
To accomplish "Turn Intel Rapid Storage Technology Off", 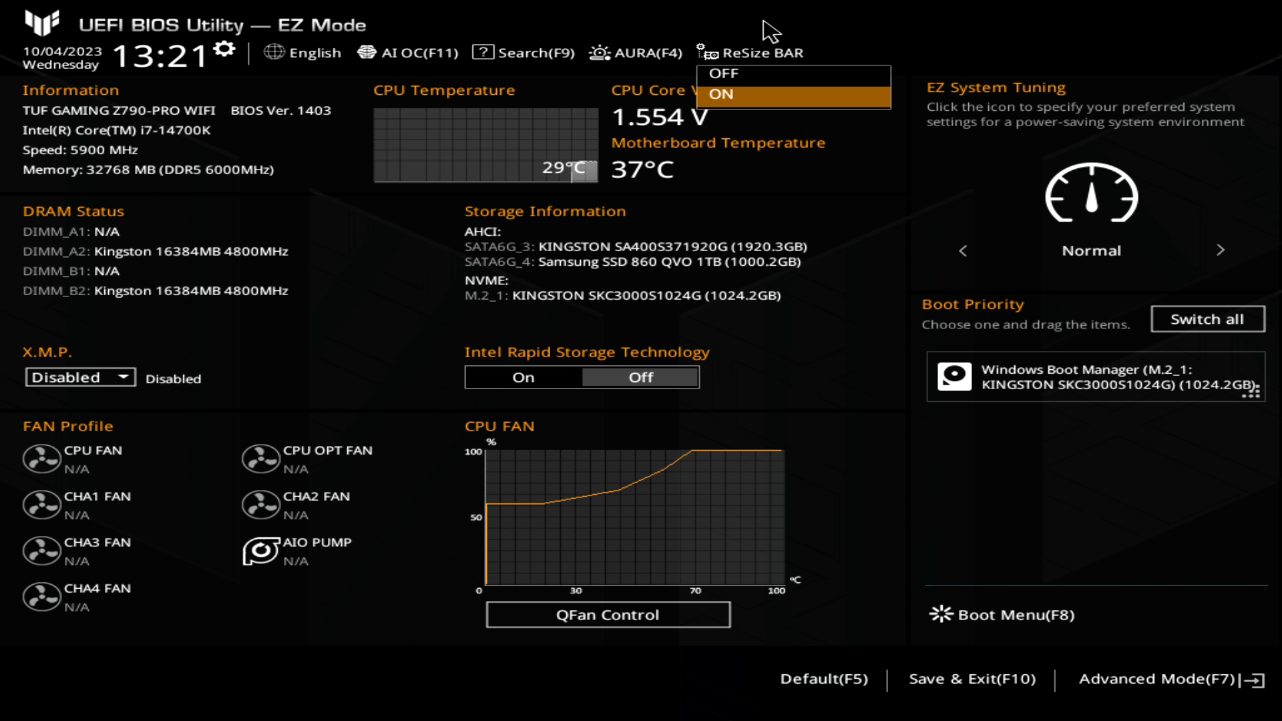I will pyautogui.click(x=640, y=377).
